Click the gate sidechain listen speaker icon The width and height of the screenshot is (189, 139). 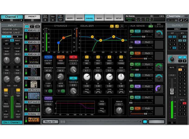click(46, 91)
